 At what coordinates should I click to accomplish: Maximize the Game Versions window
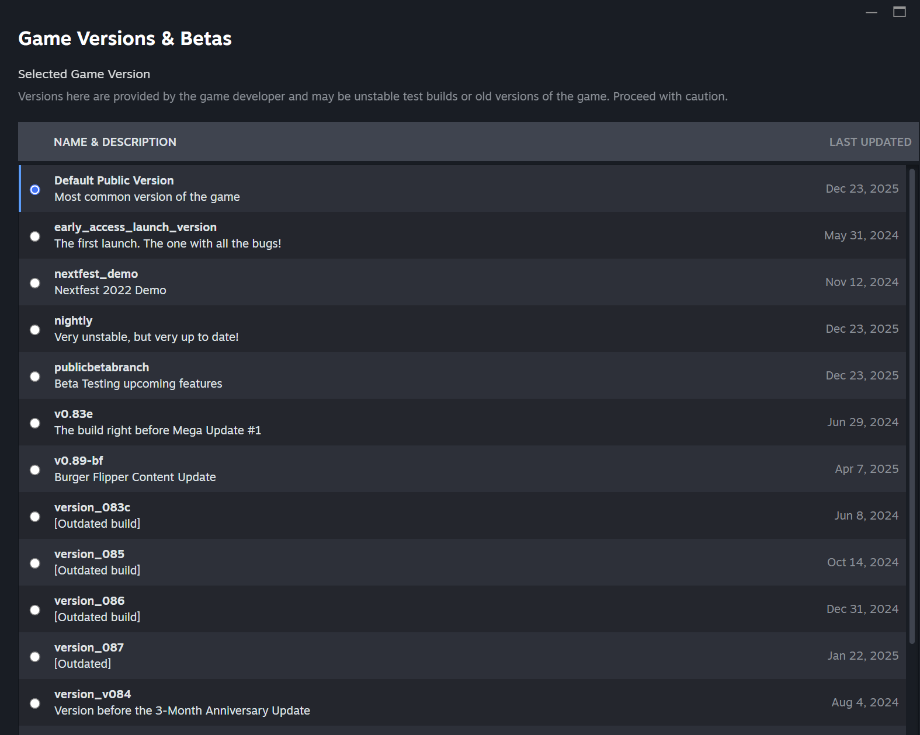(900, 12)
